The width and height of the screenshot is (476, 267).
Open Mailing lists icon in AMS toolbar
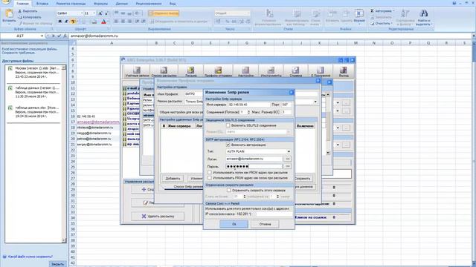click(x=164, y=71)
